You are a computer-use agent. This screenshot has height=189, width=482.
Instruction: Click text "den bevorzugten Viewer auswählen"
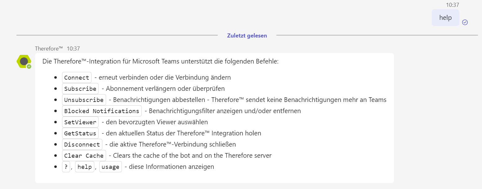tap(157, 122)
